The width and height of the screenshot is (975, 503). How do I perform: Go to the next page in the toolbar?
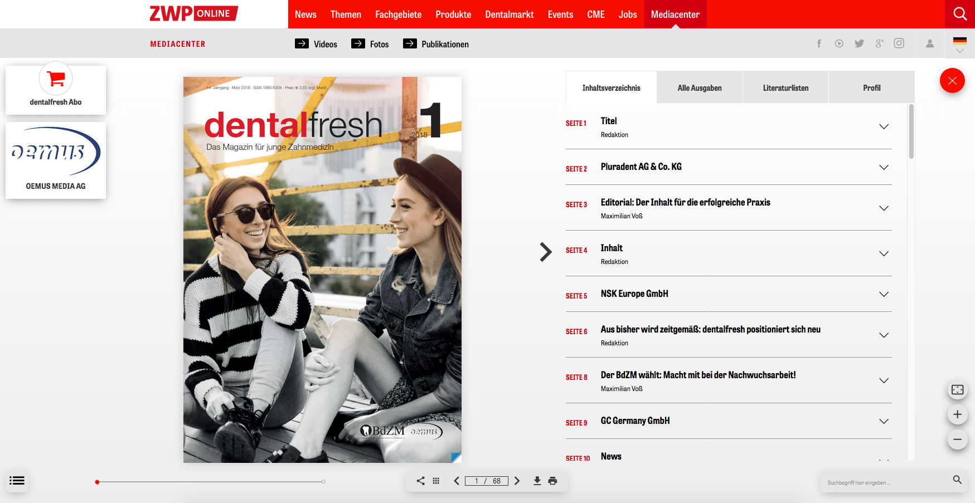click(517, 481)
